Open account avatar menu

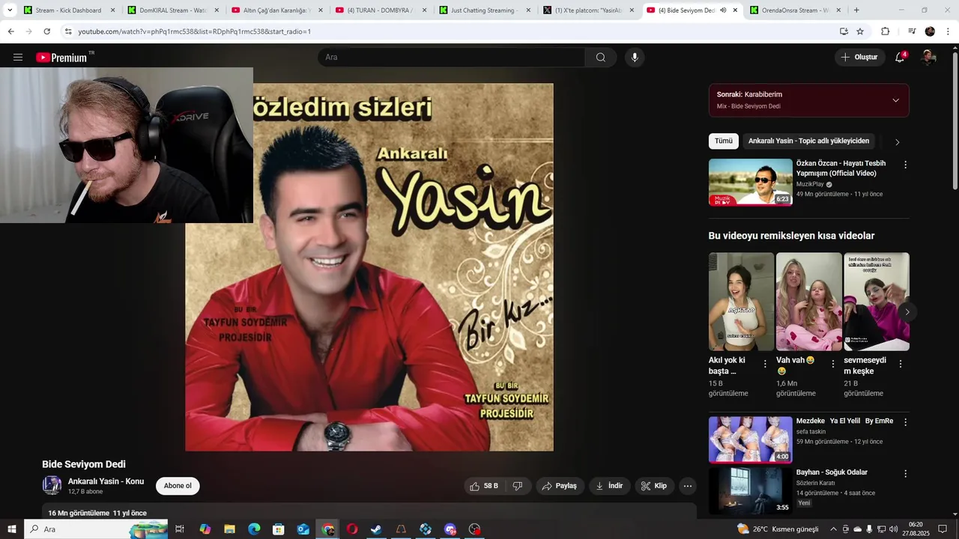tap(928, 58)
